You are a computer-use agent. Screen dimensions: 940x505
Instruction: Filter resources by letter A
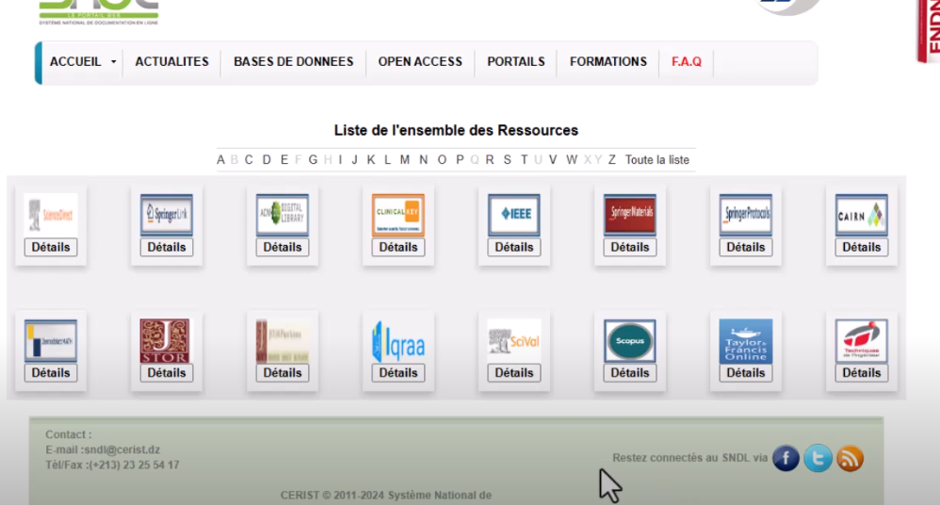coord(220,160)
